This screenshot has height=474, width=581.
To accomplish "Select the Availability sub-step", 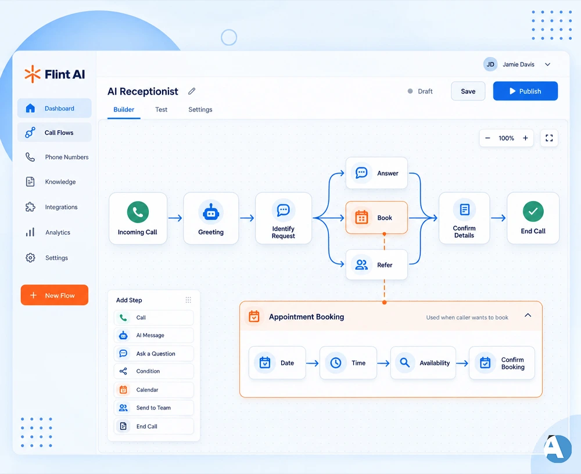I will point(423,363).
